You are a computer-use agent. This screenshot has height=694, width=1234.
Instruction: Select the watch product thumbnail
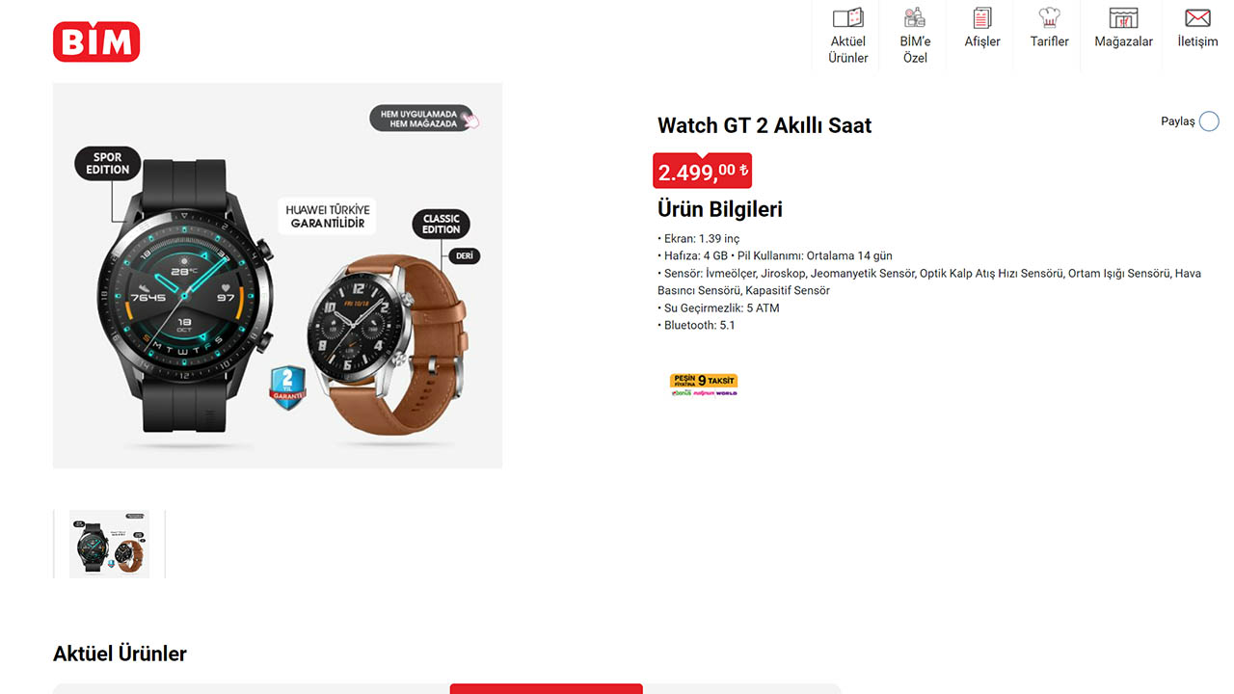(x=109, y=544)
